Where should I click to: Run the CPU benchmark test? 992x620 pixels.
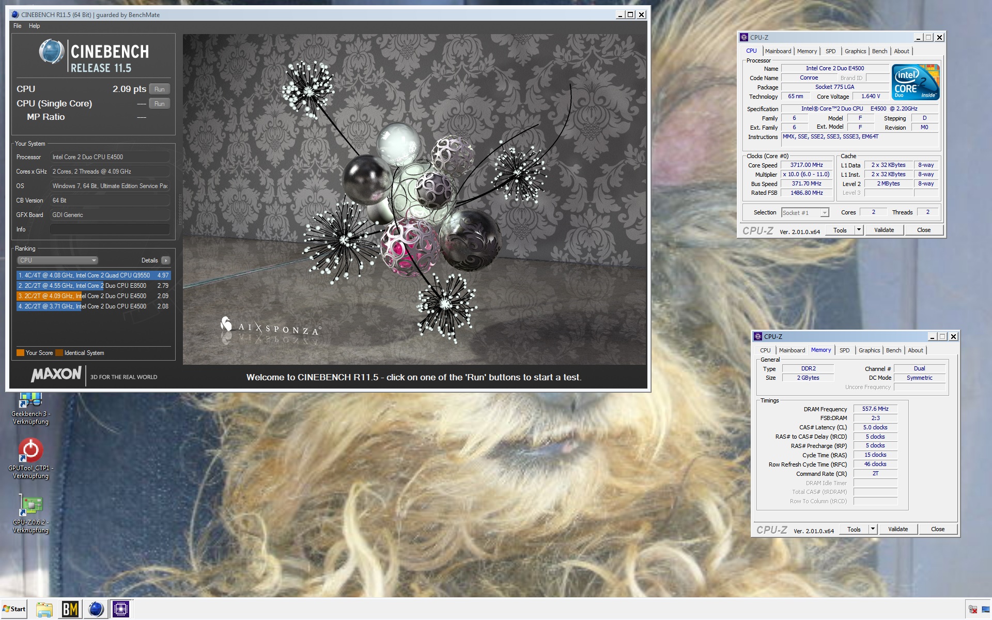159,89
